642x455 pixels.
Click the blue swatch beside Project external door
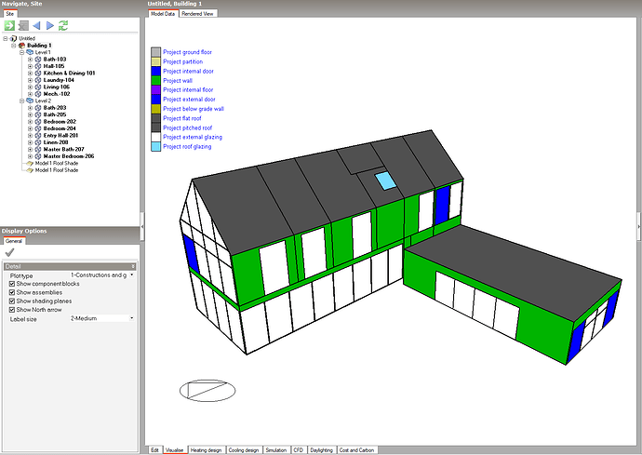coord(156,100)
